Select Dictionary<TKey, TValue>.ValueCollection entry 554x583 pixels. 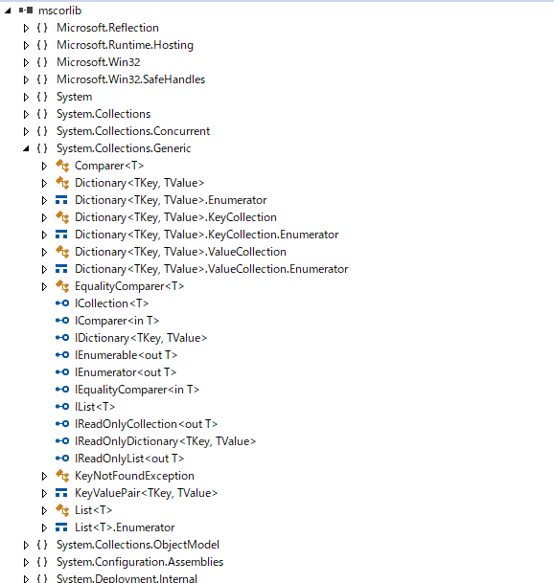click(x=180, y=252)
